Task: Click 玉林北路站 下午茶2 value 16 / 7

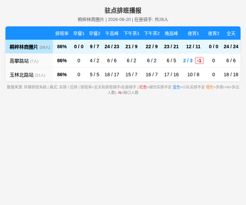Action: click(x=152, y=75)
